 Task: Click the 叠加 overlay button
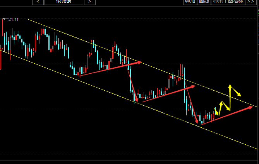click(190, 2)
